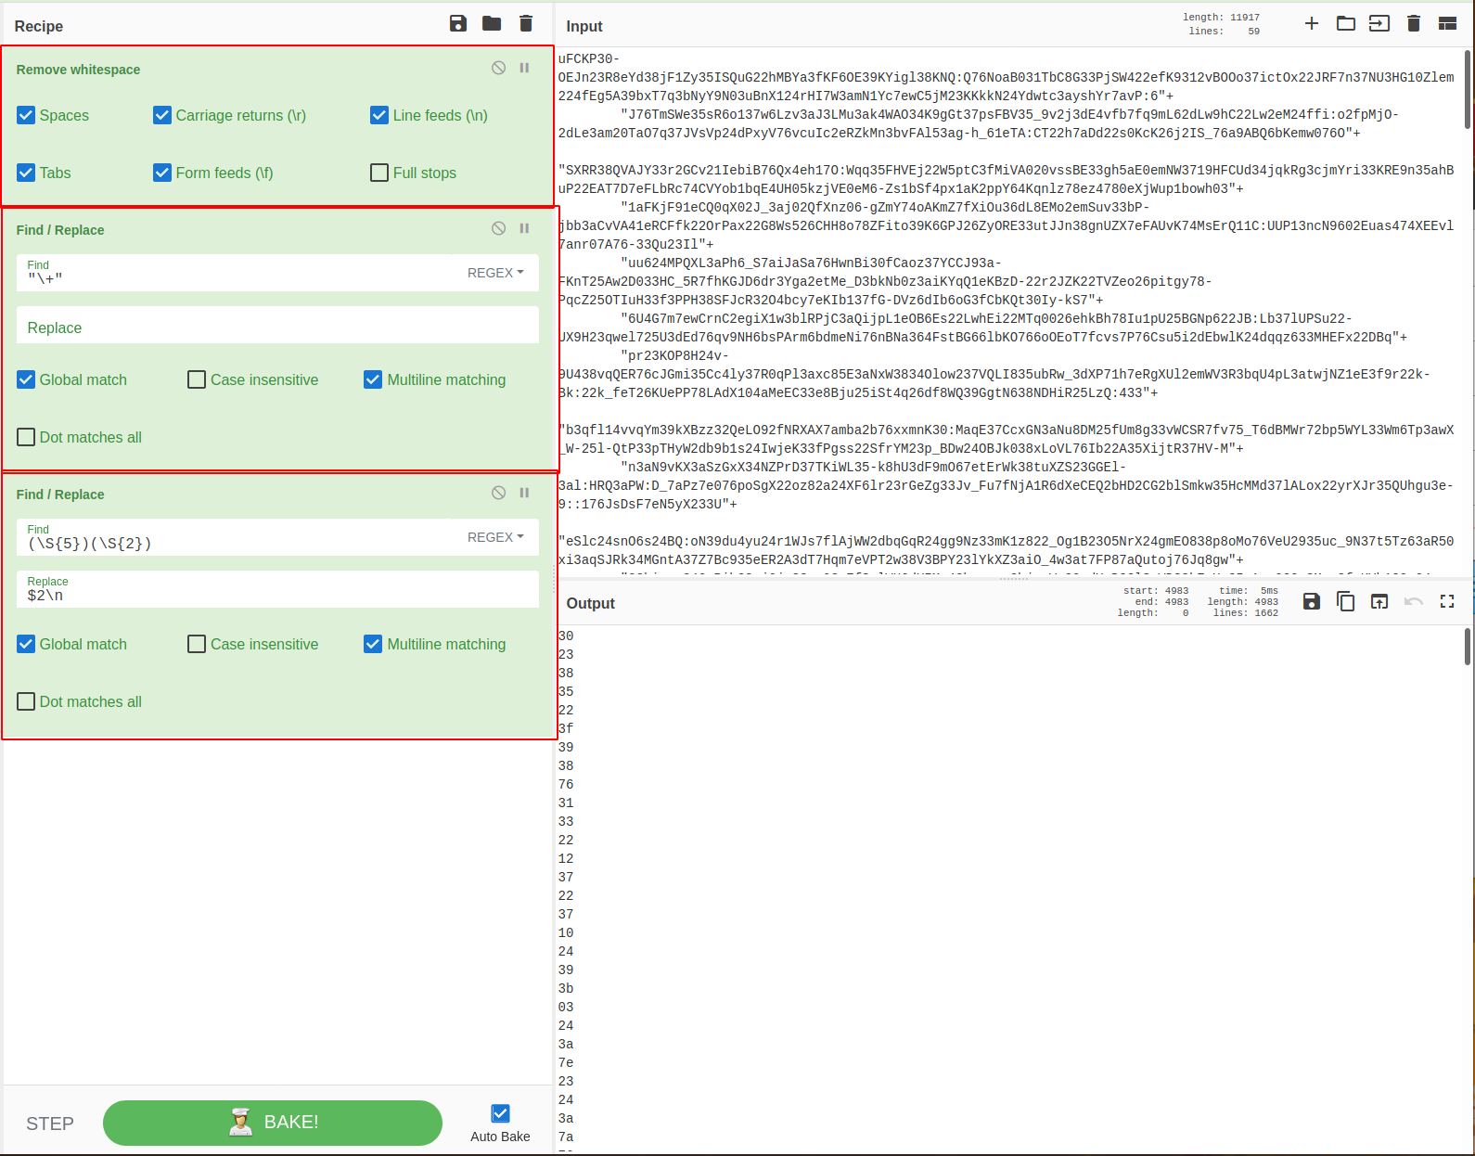Load a recipe via the folder icon
The height and width of the screenshot is (1156, 1475).
click(x=492, y=24)
